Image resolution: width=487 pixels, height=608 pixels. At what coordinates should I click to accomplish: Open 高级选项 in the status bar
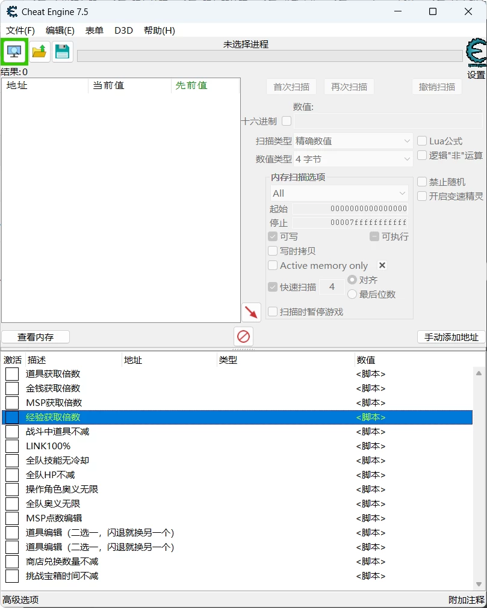(21, 600)
